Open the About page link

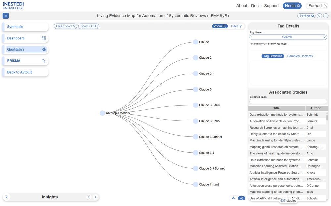(x=242, y=6)
